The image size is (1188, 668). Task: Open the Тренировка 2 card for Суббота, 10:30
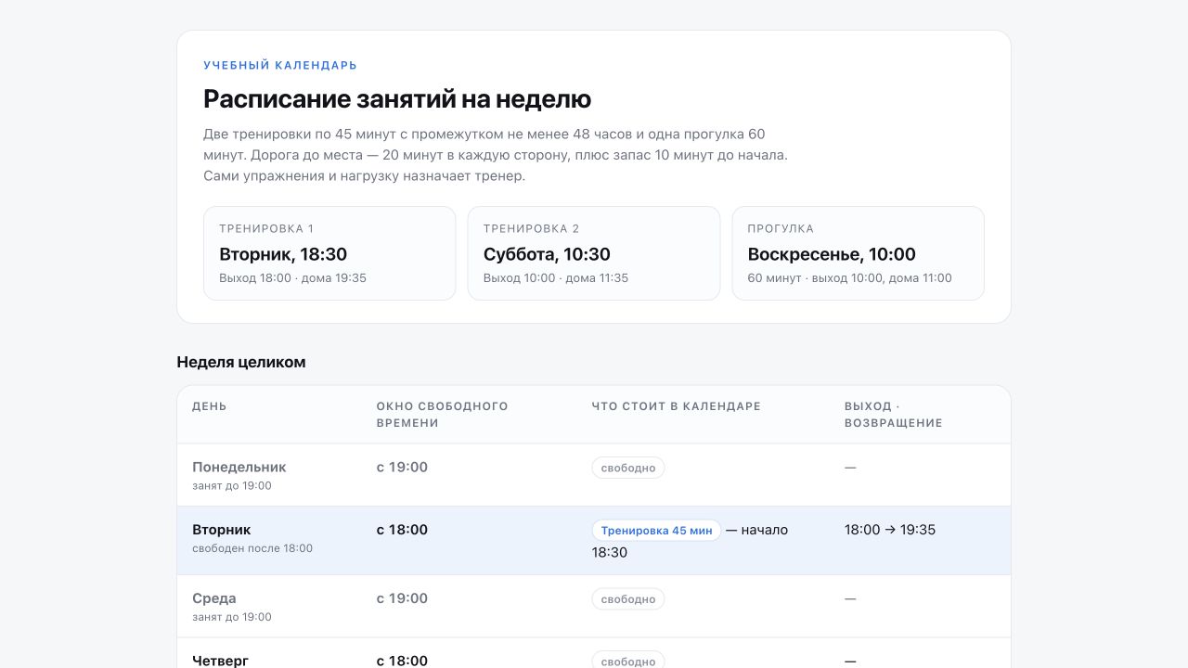pos(594,253)
